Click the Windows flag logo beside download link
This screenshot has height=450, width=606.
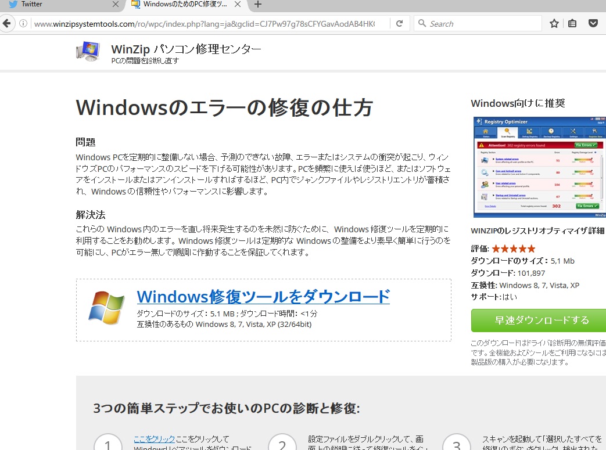pos(106,308)
